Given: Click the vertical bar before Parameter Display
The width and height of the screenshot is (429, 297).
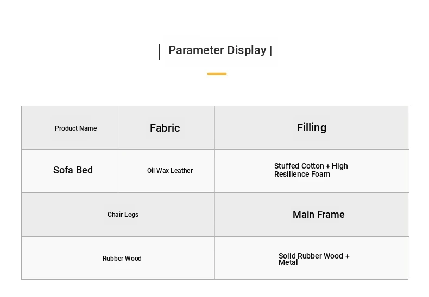Looking at the screenshot, I should tap(160, 51).
